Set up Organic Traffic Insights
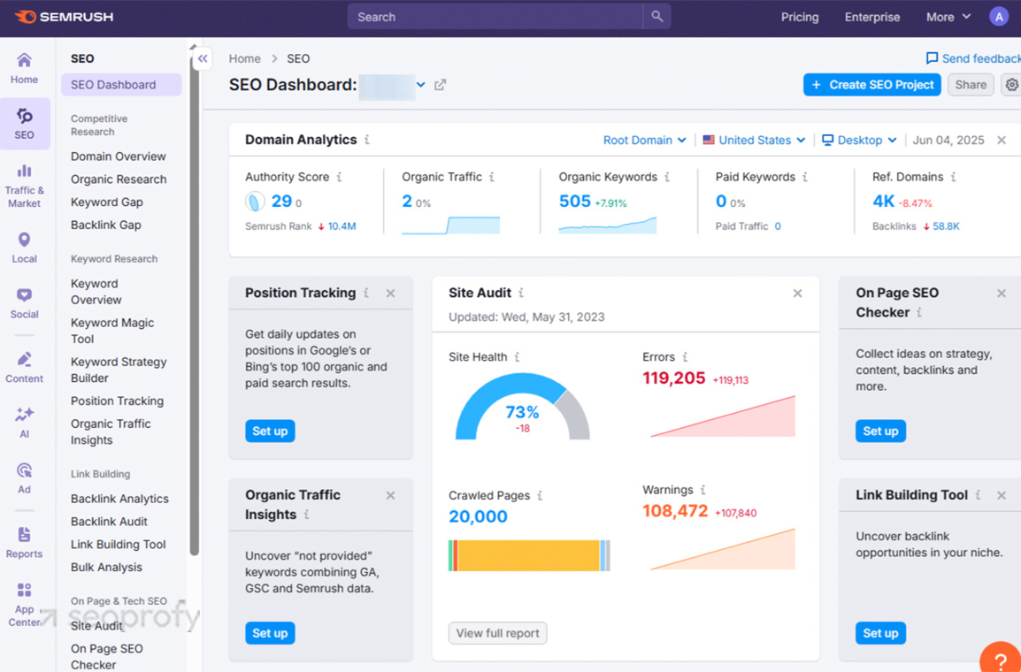 (270, 633)
